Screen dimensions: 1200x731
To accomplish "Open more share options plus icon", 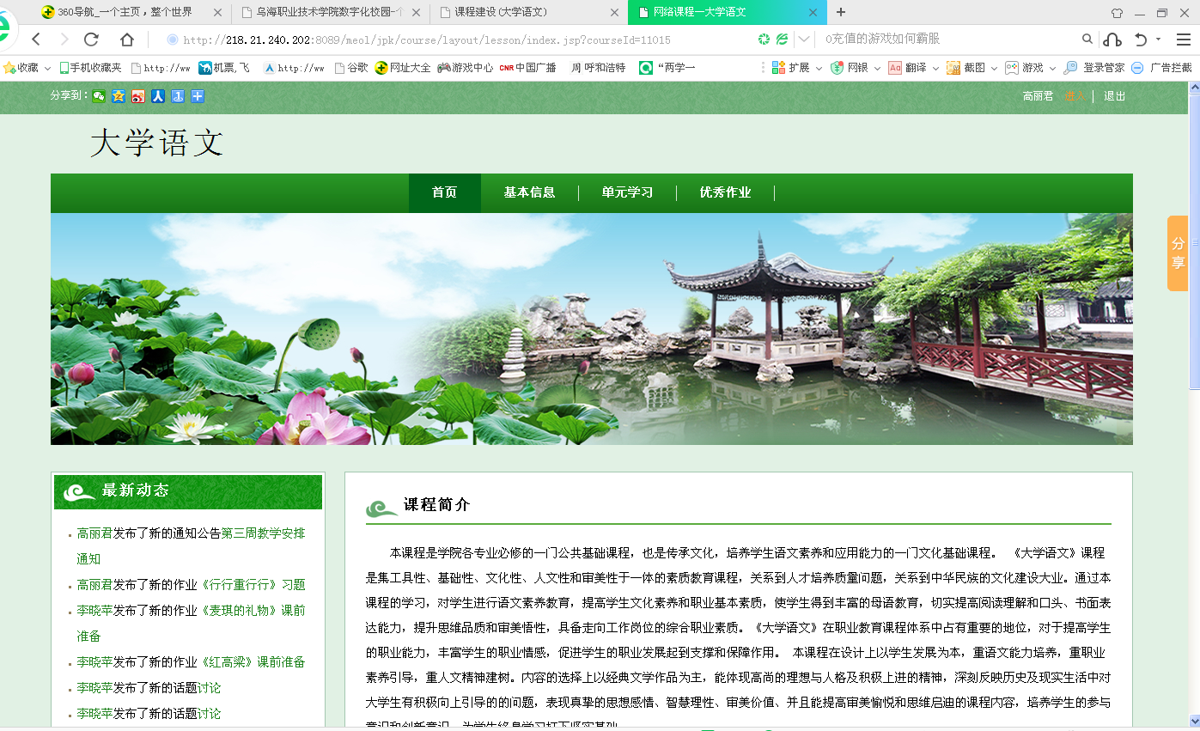I will click(198, 96).
